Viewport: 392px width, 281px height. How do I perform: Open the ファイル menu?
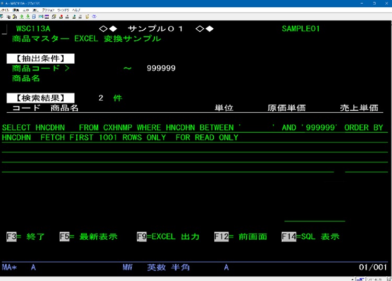(x=5, y=10)
